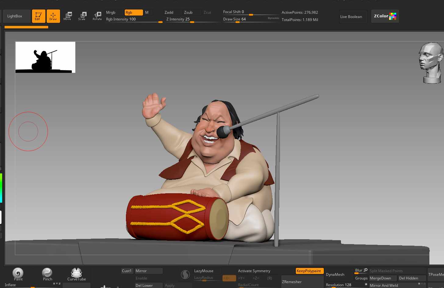Select the Paint brush icon
The width and height of the screenshot is (444, 288).
[x=18, y=274]
